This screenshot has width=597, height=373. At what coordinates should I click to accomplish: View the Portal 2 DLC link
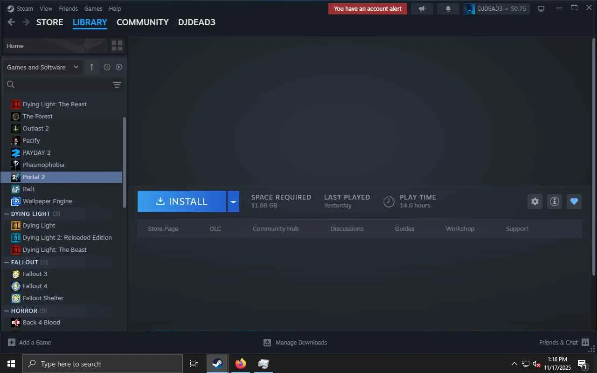coord(215,229)
